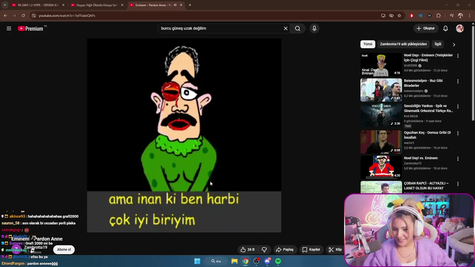Click the Klip clip button
This screenshot has height=267, width=475.
(335, 250)
